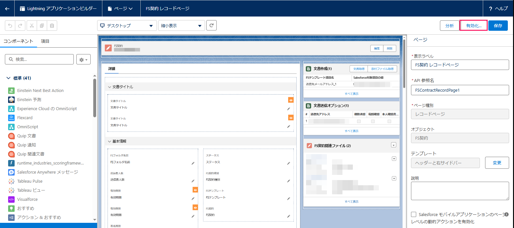Click the refresh canvas icon
Viewport: 514px width, 228px height.
coord(212,25)
